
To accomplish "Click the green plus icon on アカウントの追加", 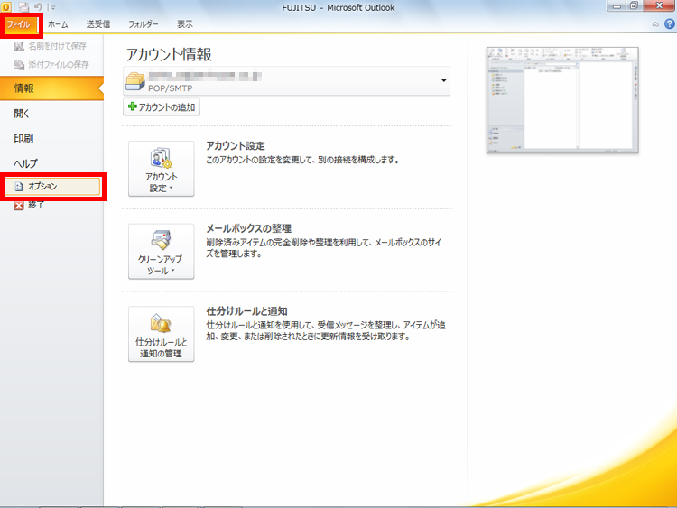I will click(133, 106).
